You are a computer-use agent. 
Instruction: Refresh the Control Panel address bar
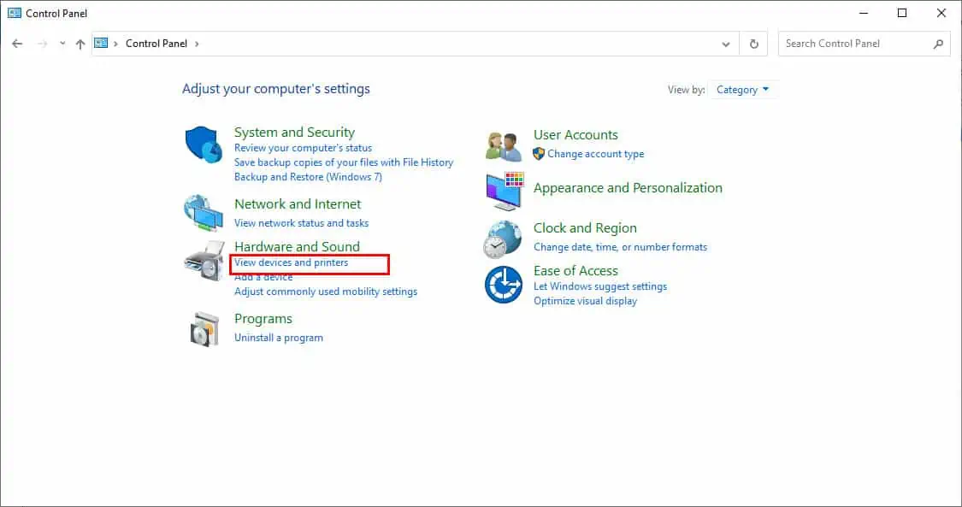coord(753,44)
